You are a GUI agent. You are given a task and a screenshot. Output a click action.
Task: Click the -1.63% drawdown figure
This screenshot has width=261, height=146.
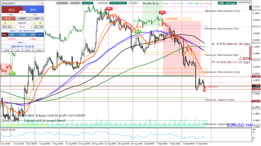point(244,58)
